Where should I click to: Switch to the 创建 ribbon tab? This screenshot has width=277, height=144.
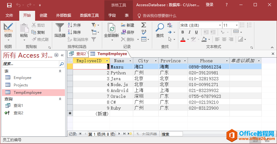(43, 15)
